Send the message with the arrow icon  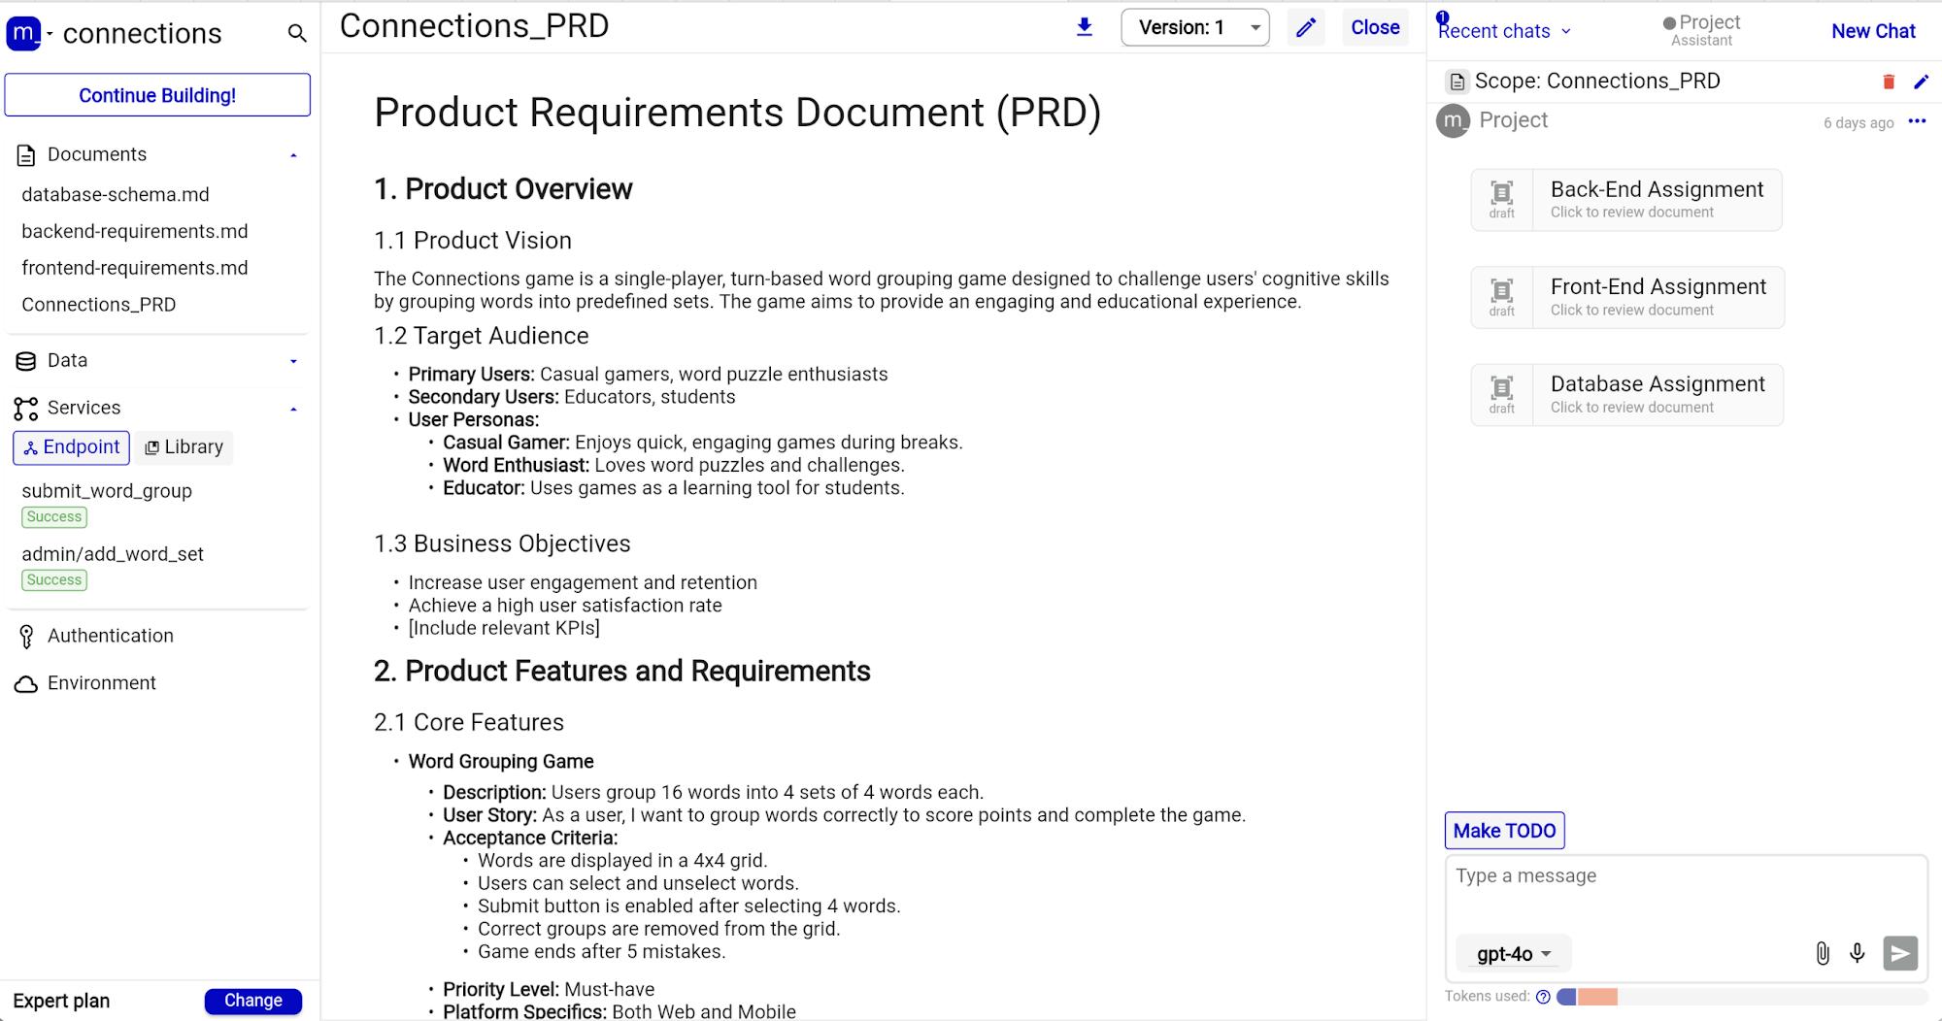pos(1899,953)
